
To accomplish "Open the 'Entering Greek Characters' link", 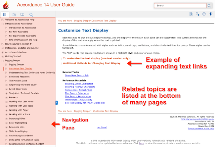I will coord(80,84).
